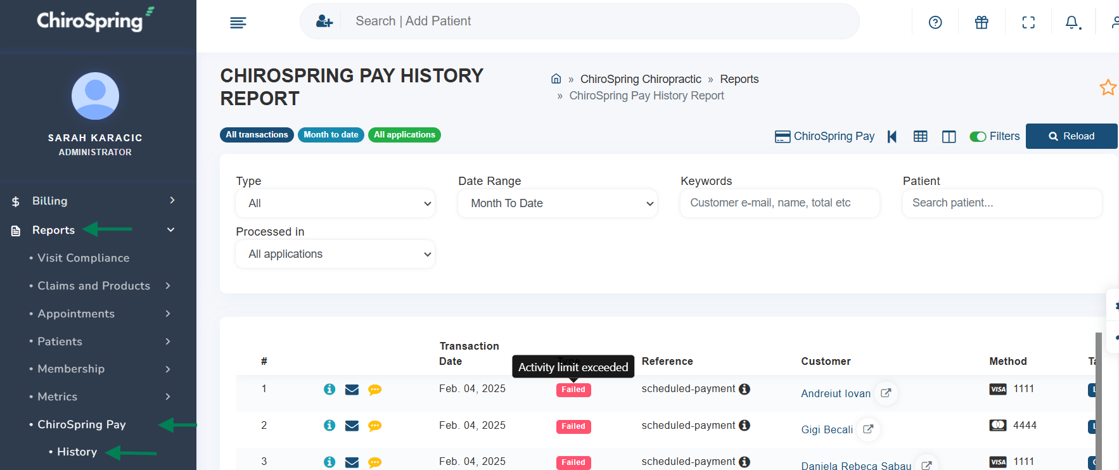Toggle fullscreen mode icon
1119x470 pixels.
point(1028,23)
